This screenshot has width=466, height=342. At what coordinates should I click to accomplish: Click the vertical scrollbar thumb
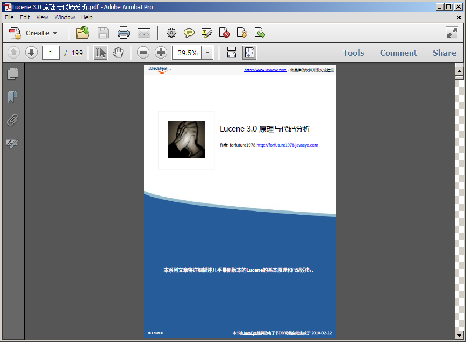(459, 77)
